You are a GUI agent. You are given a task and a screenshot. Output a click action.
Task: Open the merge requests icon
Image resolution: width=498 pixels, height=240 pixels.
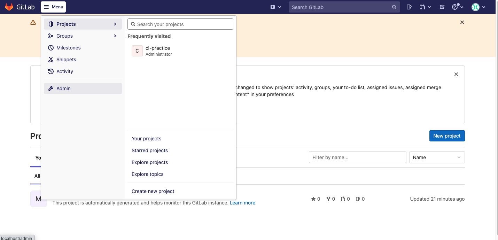click(423, 7)
